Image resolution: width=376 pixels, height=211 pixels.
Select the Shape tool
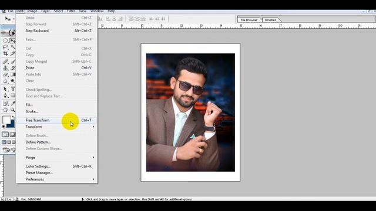12,96
